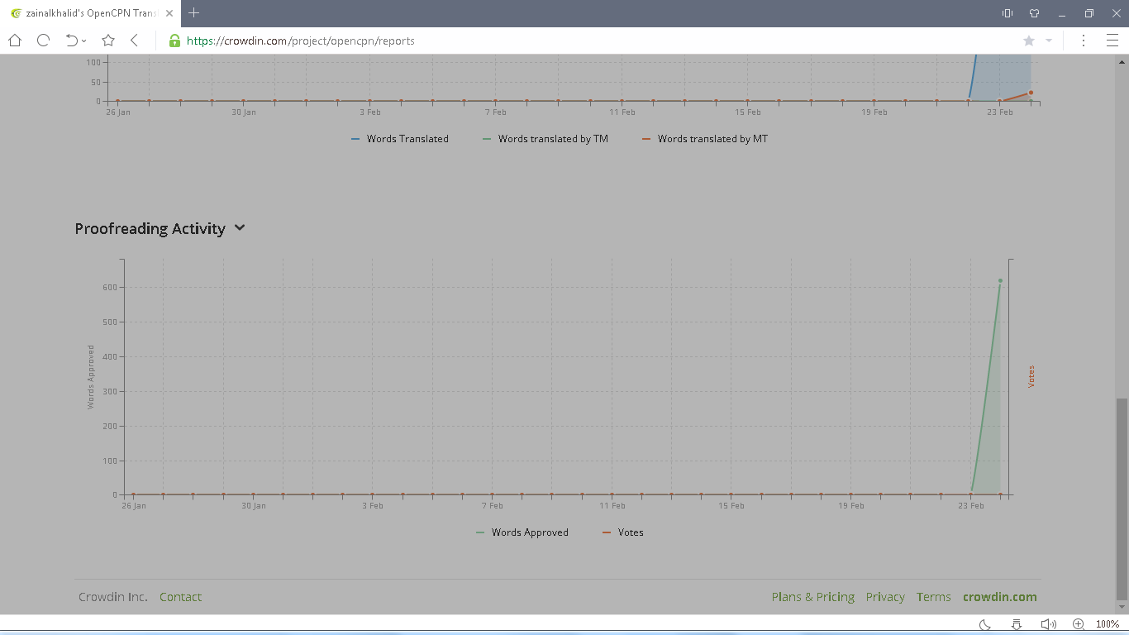
Task: Click the Words Approved axis label
Action: coord(91,377)
